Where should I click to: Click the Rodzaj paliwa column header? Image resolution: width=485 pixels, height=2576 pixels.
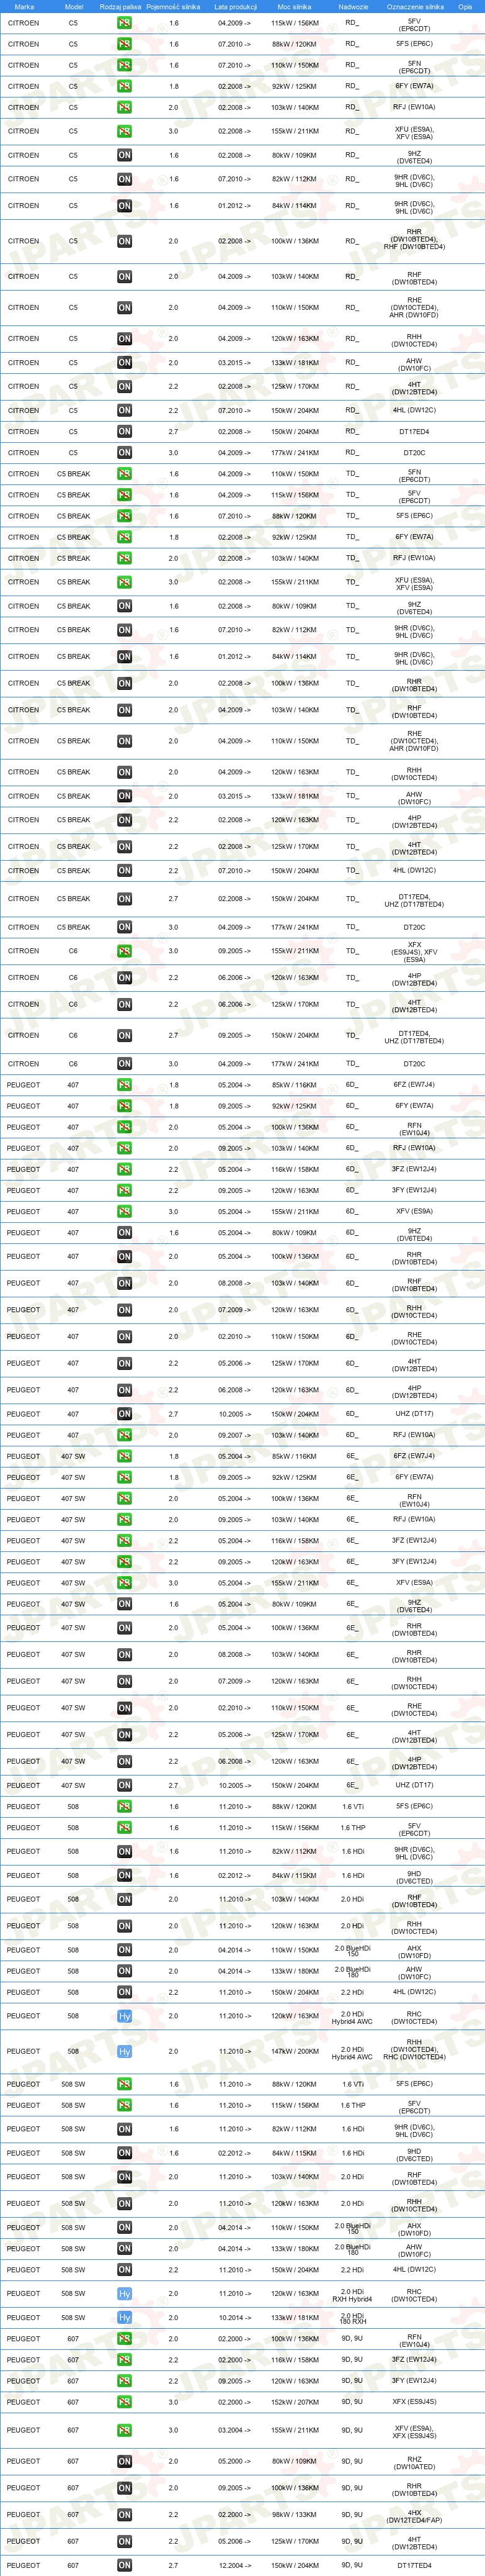click(121, 6)
